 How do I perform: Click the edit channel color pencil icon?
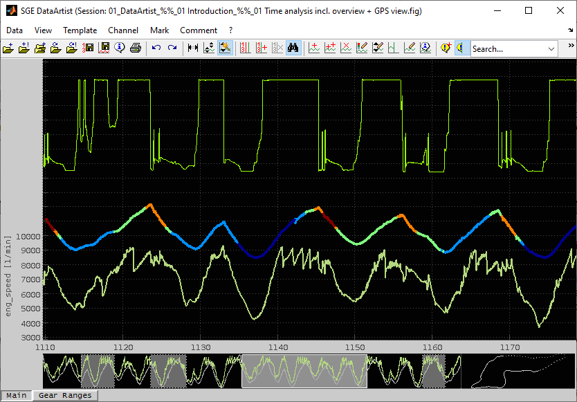362,48
